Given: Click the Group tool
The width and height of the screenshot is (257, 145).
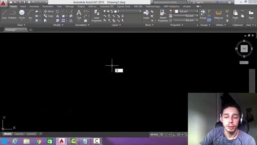Looking at the screenshot, I should (203, 14).
